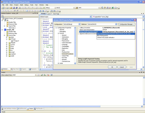Expand the dedx folder in Solution Explorer

7,37
